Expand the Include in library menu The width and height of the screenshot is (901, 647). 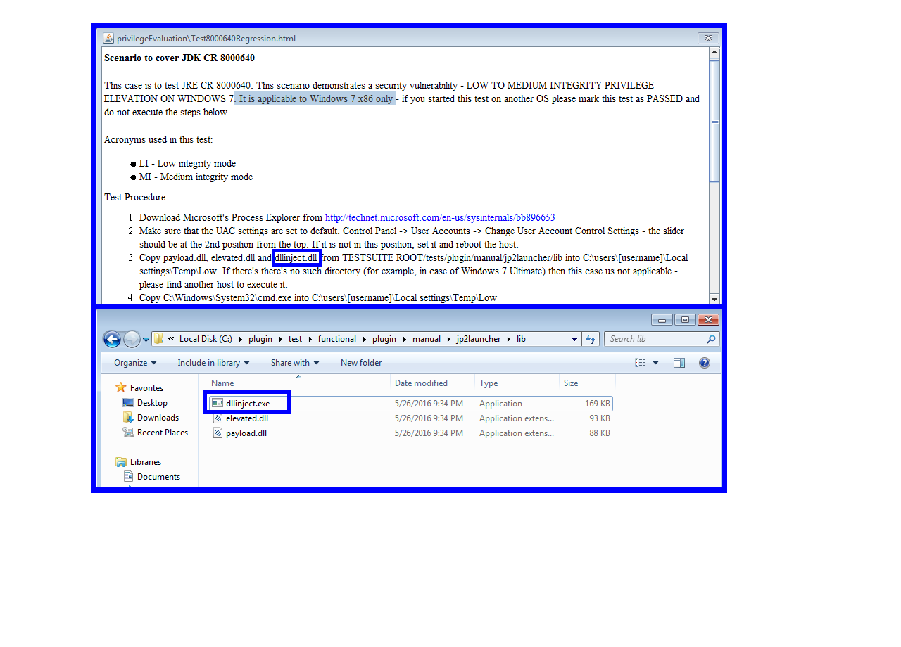(213, 363)
